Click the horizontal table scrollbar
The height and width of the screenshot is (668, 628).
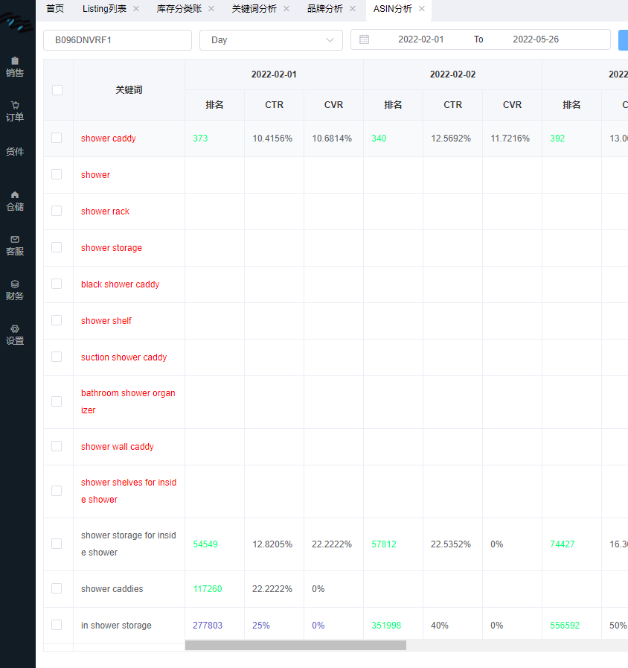click(295, 646)
